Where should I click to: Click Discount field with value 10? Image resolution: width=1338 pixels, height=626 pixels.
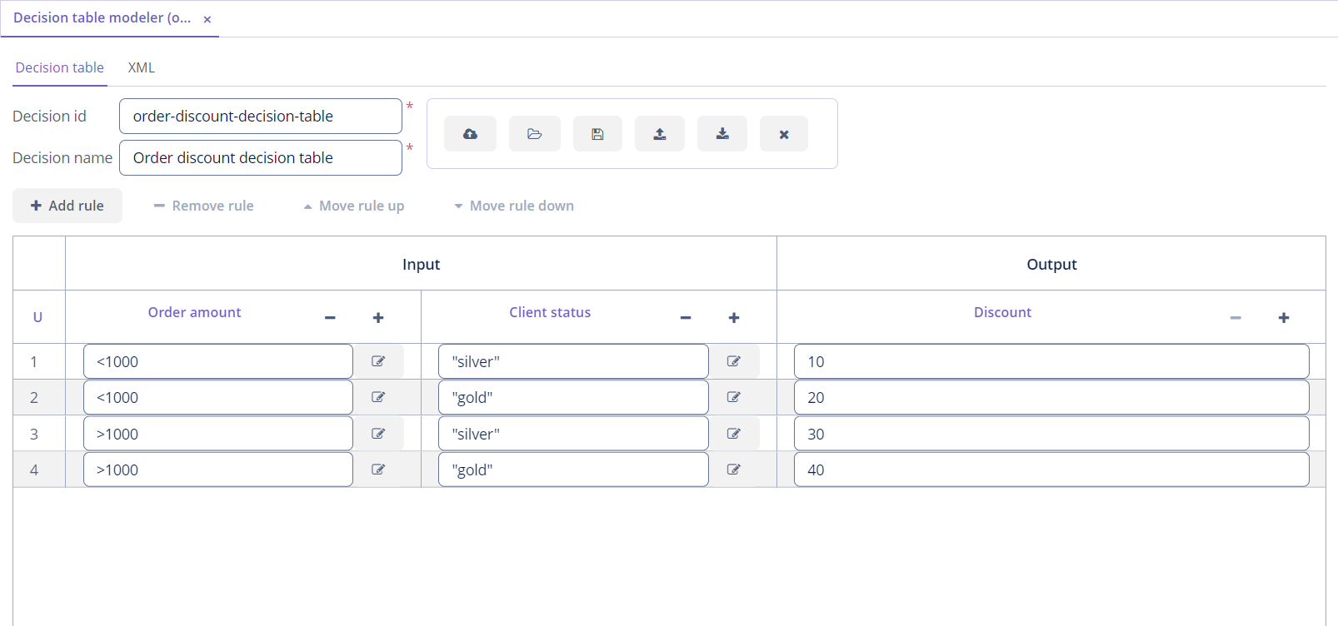tap(1051, 361)
